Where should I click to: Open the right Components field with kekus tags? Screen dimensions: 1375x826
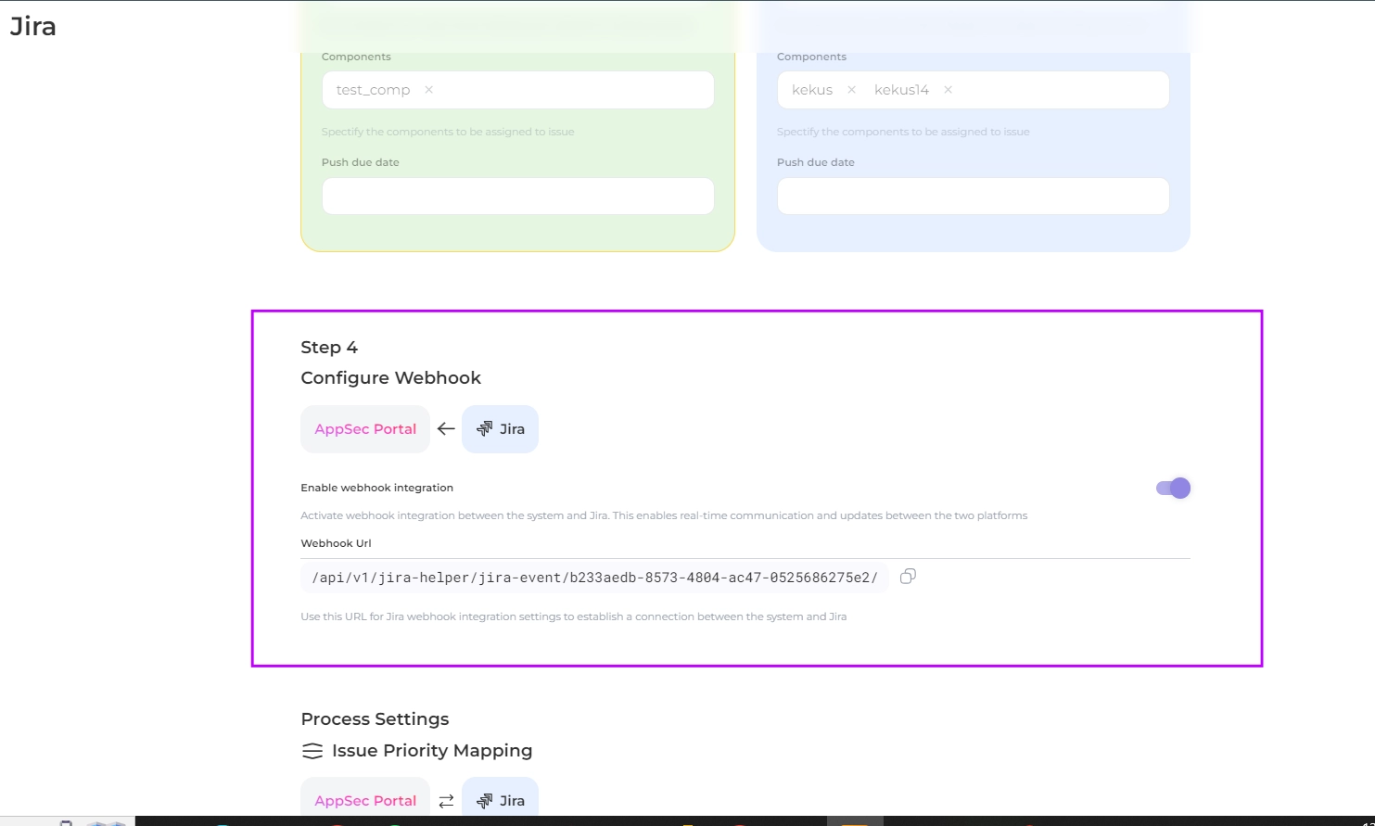coord(1057,90)
